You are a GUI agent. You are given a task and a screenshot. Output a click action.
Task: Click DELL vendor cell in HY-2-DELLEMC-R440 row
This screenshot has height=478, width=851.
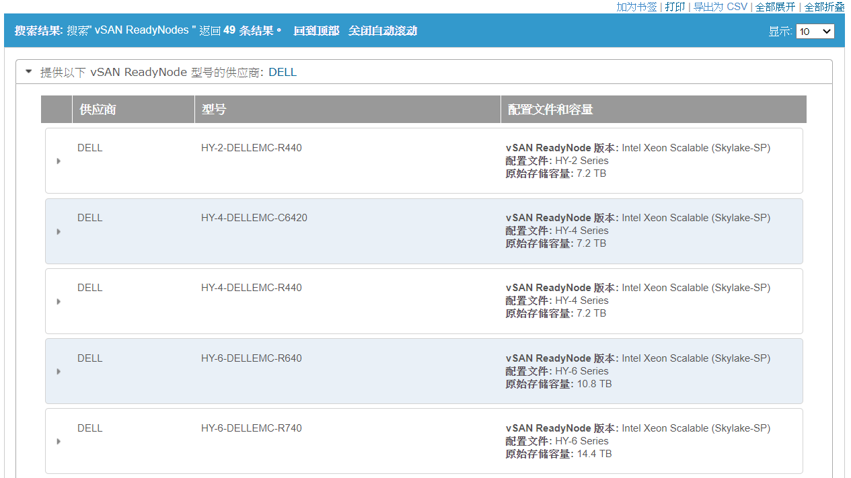pyautogui.click(x=90, y=148)
